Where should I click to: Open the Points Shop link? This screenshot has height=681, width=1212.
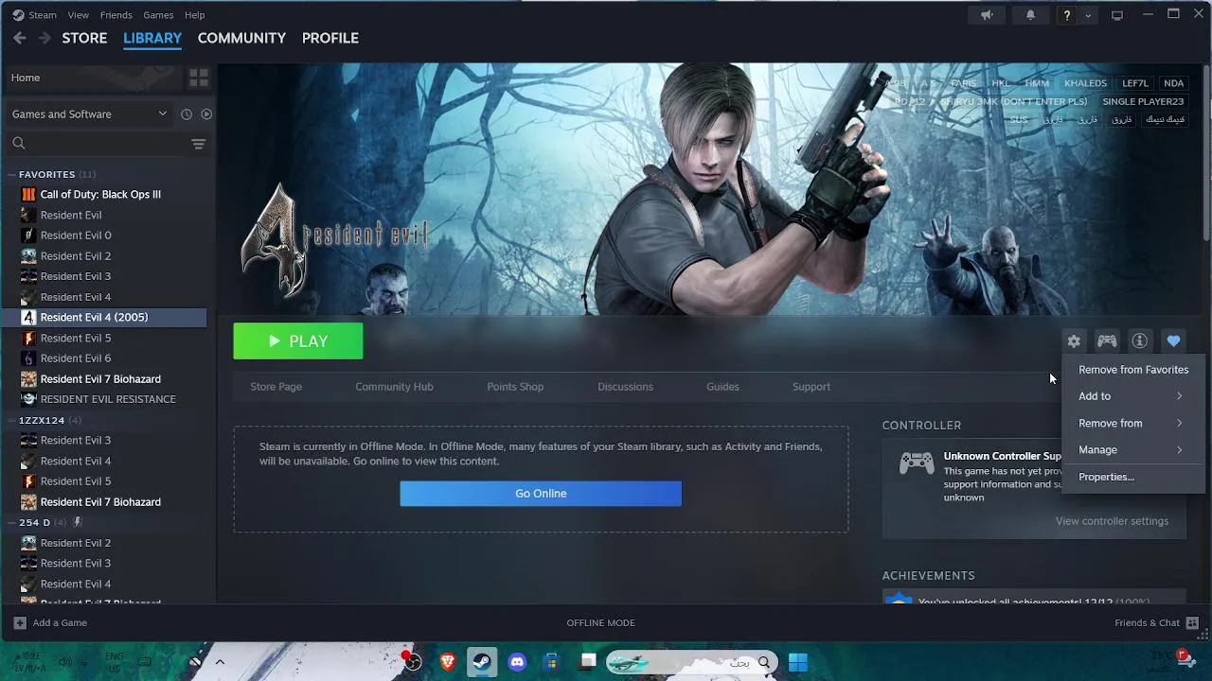point(515,387)
